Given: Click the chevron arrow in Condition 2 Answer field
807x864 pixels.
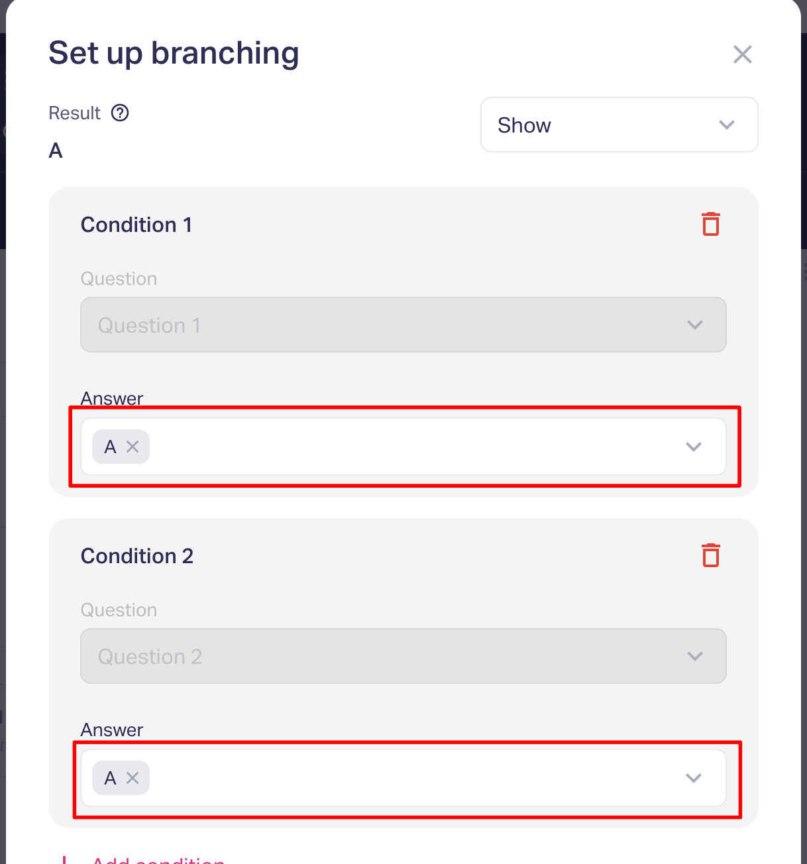Looking at the screenshot, I should click(693, 778).
